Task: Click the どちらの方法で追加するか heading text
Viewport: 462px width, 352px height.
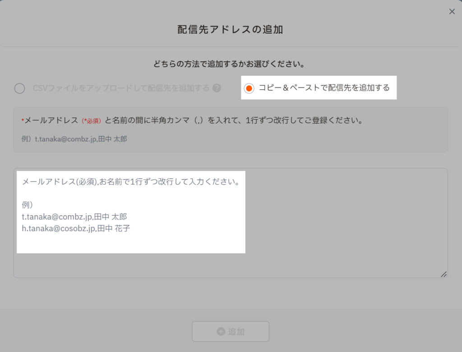Action: (x=231, y=64)
